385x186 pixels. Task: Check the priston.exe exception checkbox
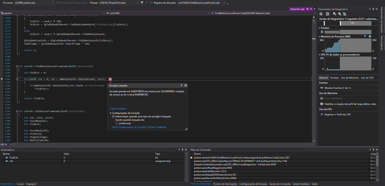point(117,123)
